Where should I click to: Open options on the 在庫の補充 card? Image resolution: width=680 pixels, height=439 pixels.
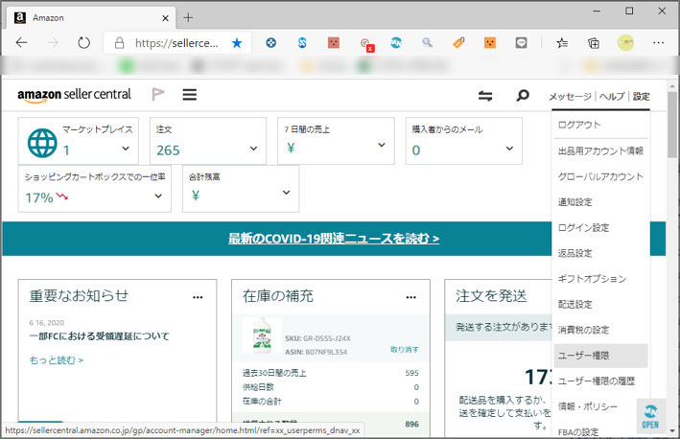[x=410, y=297]
